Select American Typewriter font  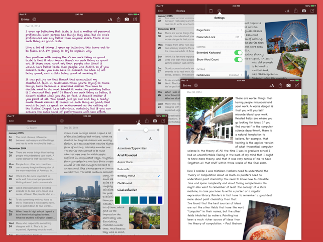click(x=140, y=148)
